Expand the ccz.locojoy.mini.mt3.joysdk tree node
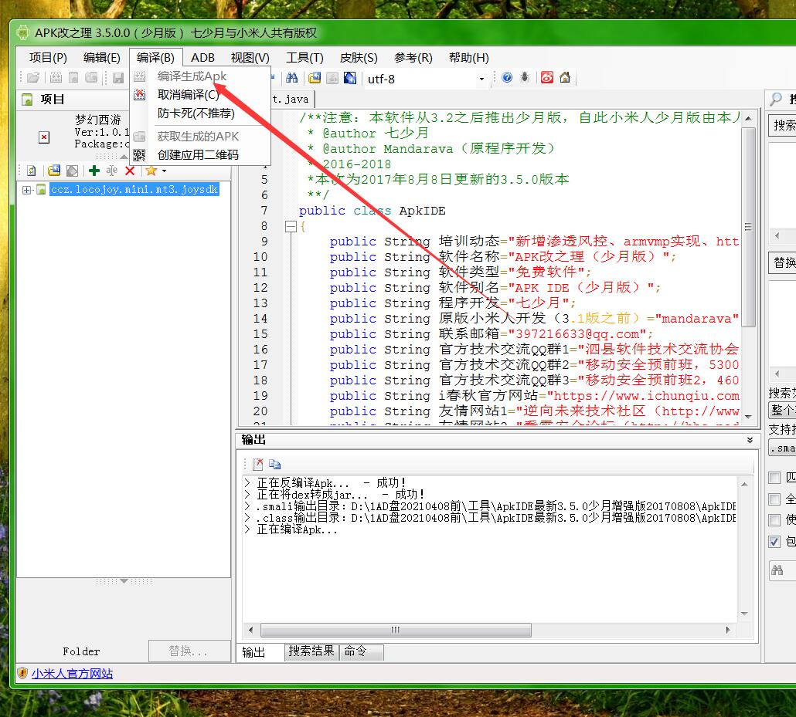Image resolution: width=796 pixels, height=717 pixels. point(27,190)
